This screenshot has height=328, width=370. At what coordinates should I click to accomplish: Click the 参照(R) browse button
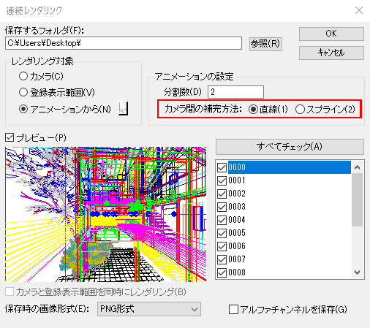click(x=265, y=44)
